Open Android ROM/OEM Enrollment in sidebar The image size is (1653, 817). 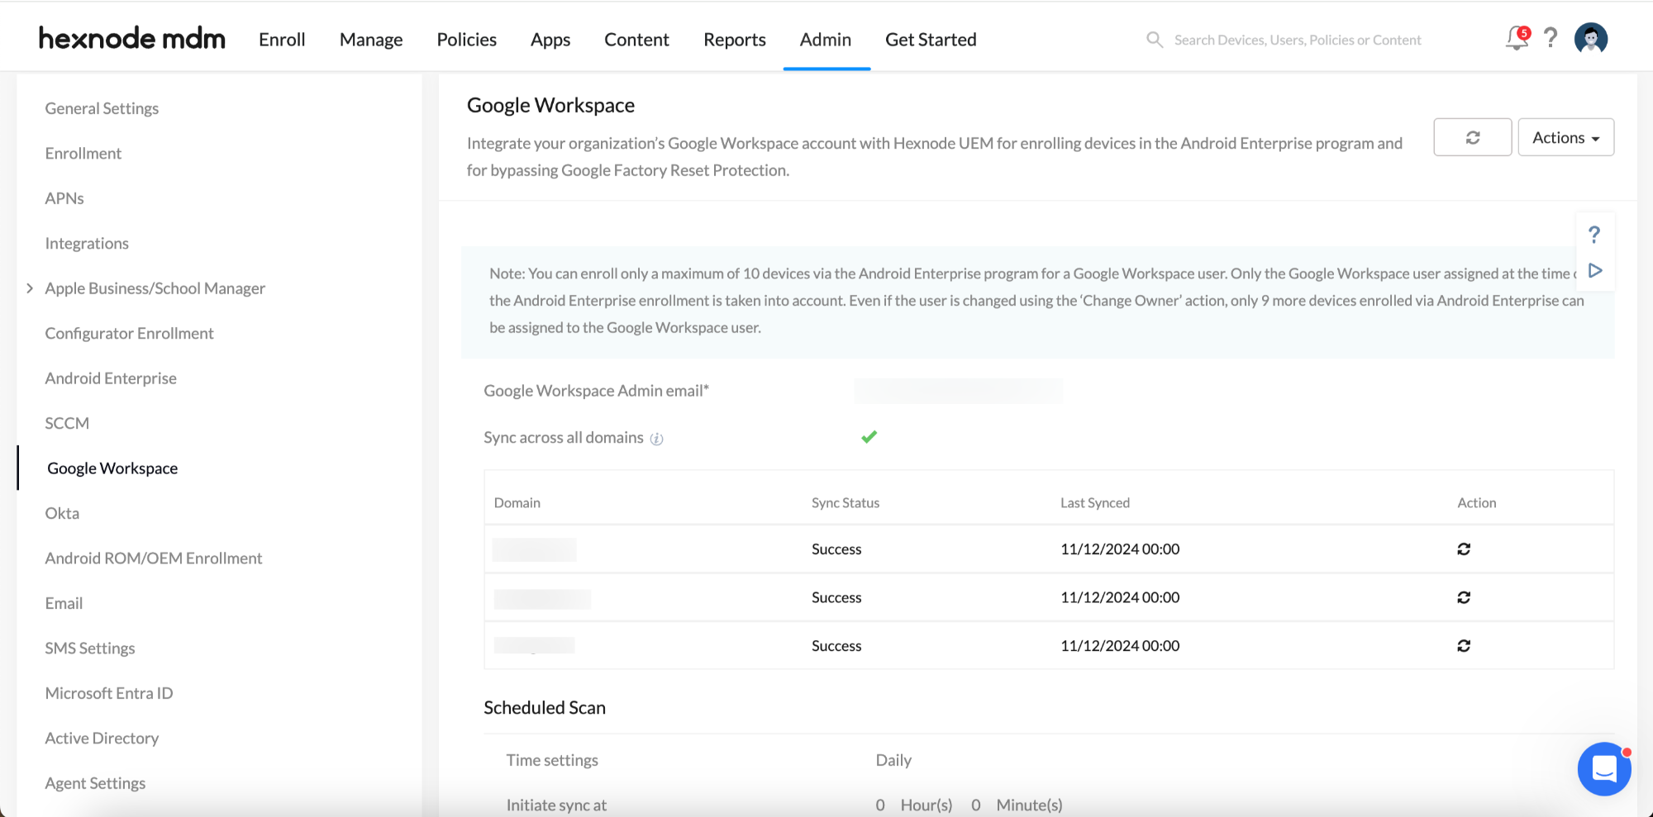[x=153, y=558]
